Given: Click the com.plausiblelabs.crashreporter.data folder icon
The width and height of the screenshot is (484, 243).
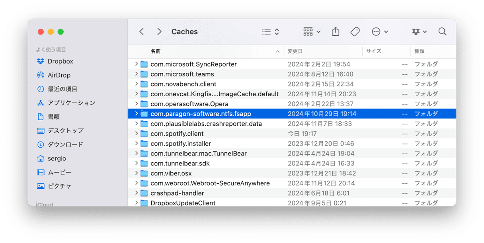Looking at the screenshot, I should 144,124.
